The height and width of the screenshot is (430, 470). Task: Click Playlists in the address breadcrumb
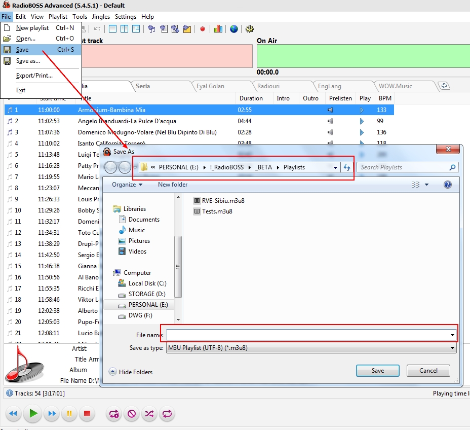(x=294, y=167)
